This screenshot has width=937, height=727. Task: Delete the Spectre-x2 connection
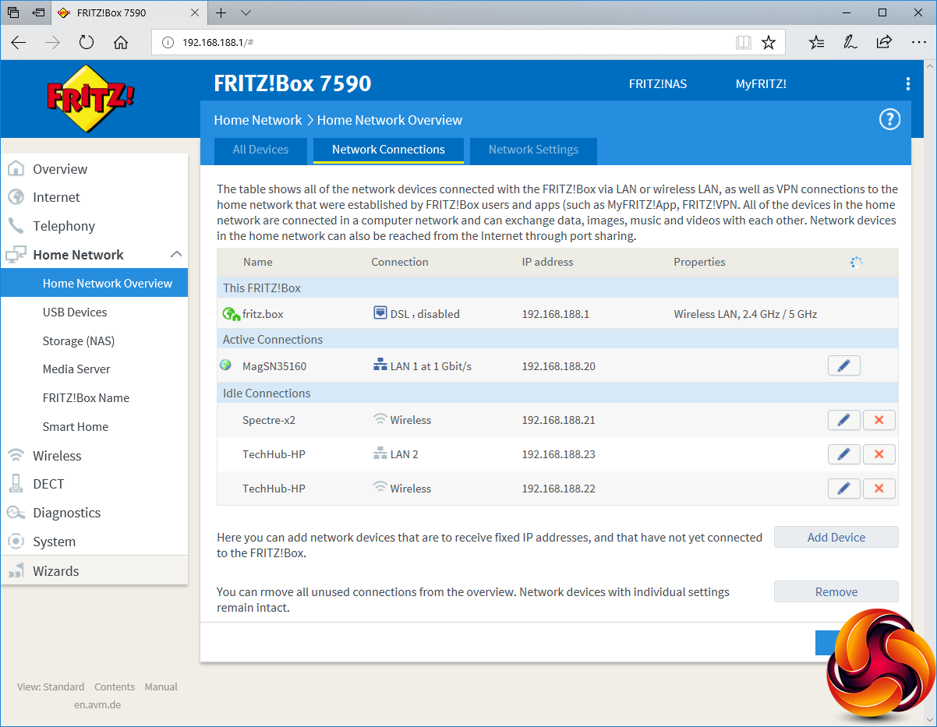[879, 420]
